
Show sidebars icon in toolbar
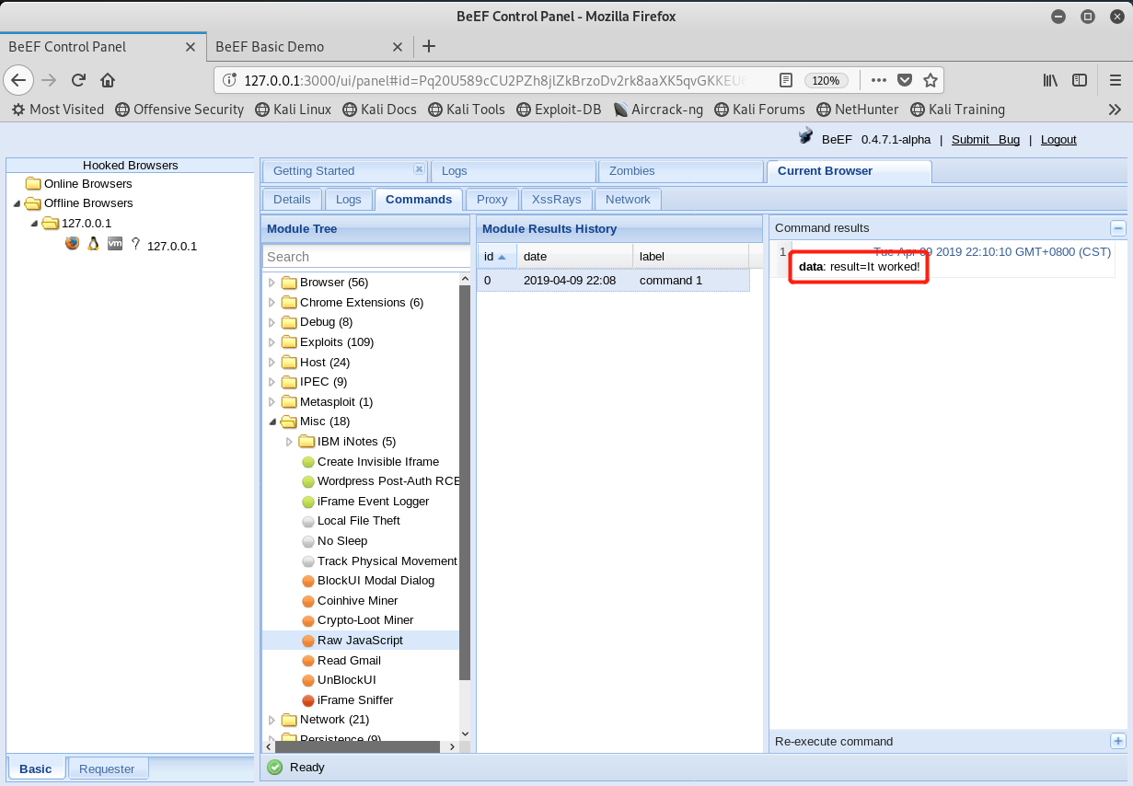[x=1080, y=80]
